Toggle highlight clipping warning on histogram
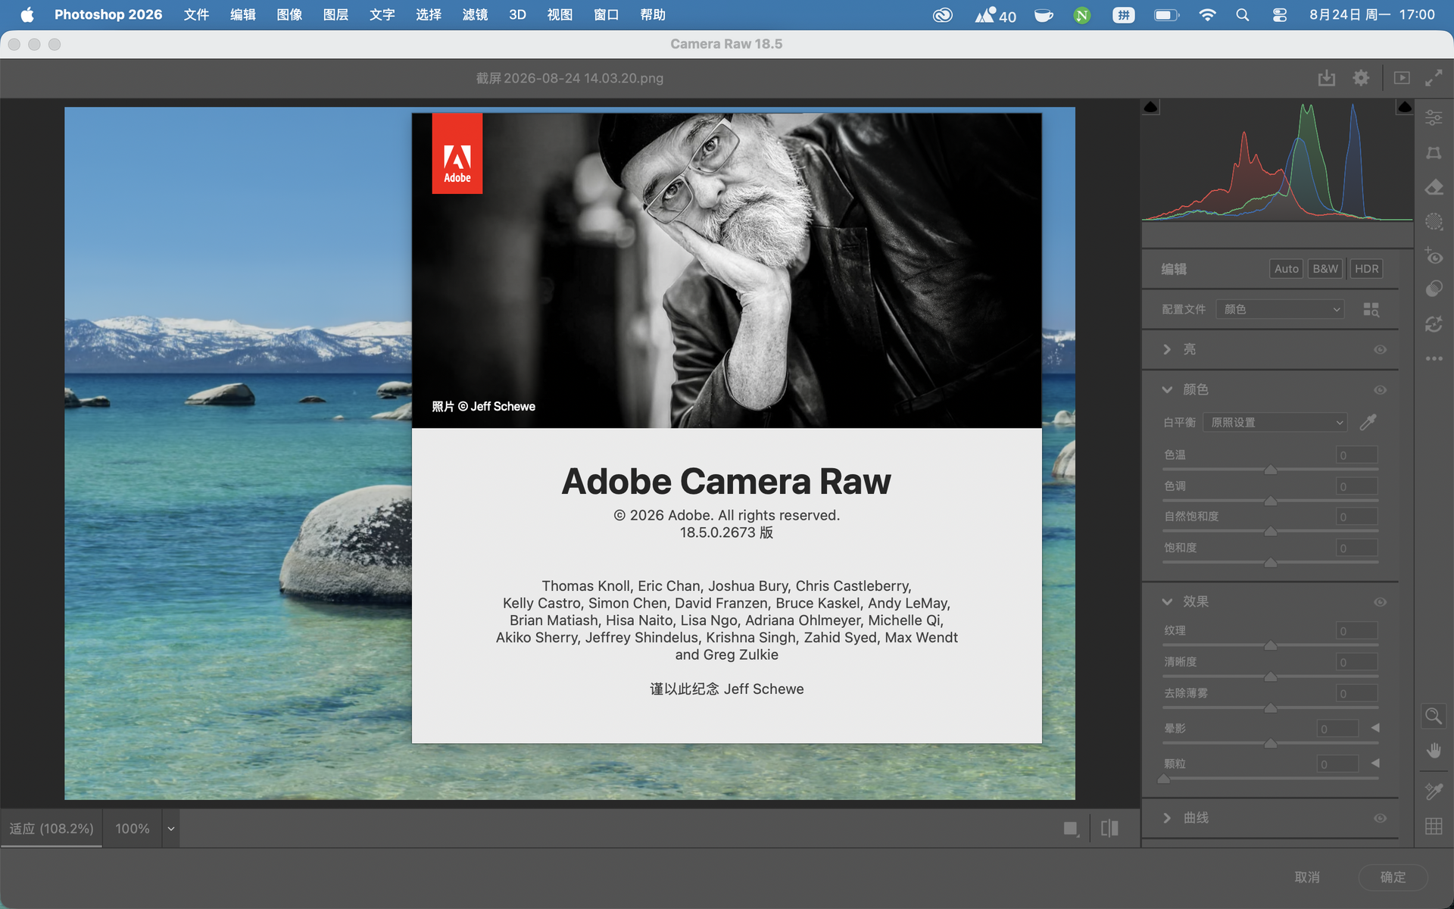1454x909 pixels. pyautogui.click(x=1404, y=107)
